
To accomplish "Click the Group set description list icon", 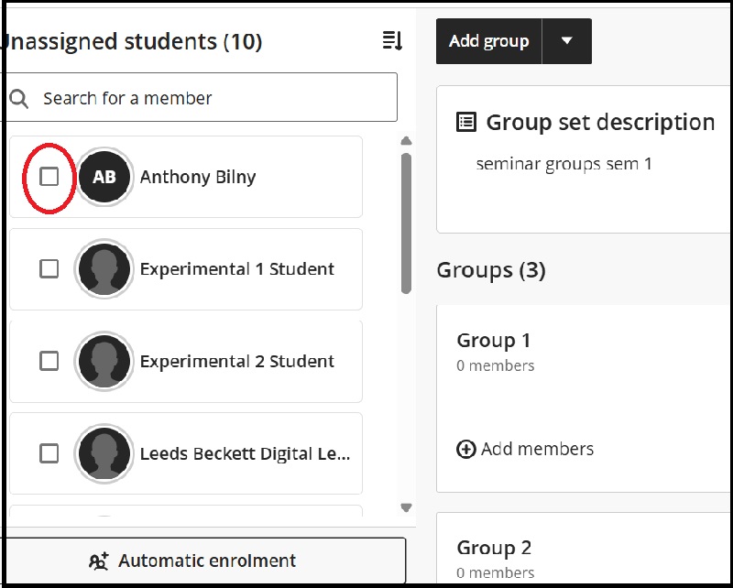I will pyautogui.click(x=466, y=122).
